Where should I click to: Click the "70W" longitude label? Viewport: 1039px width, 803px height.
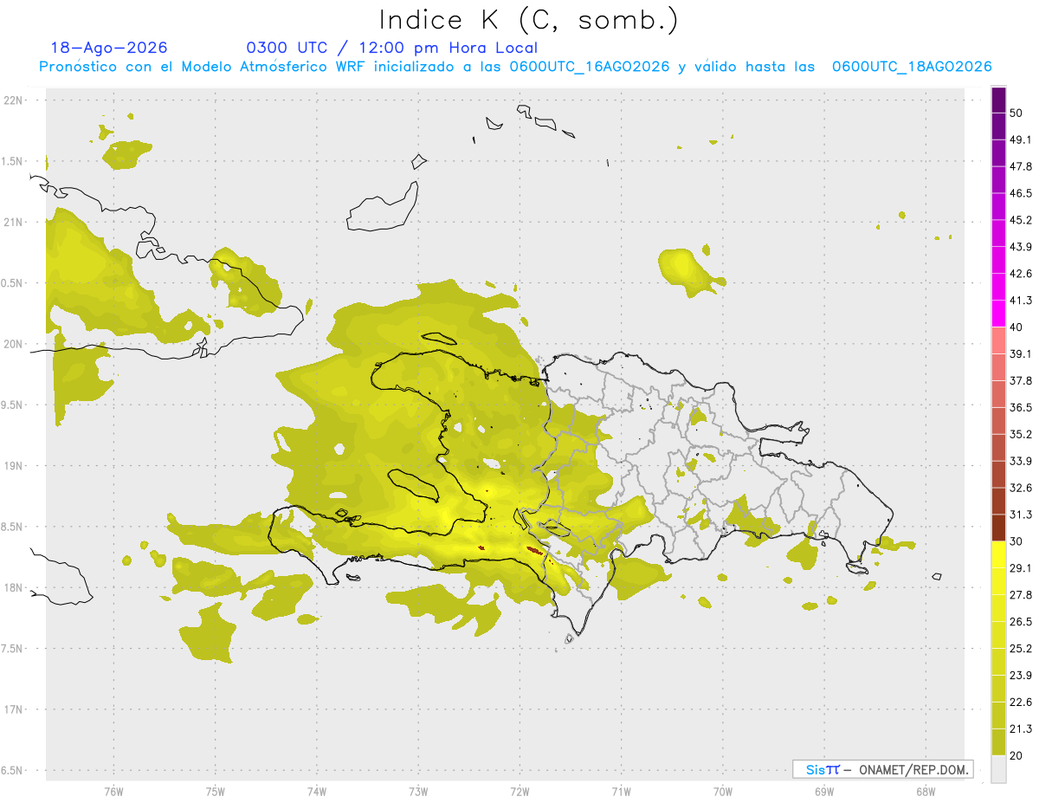tap(723, 792)
